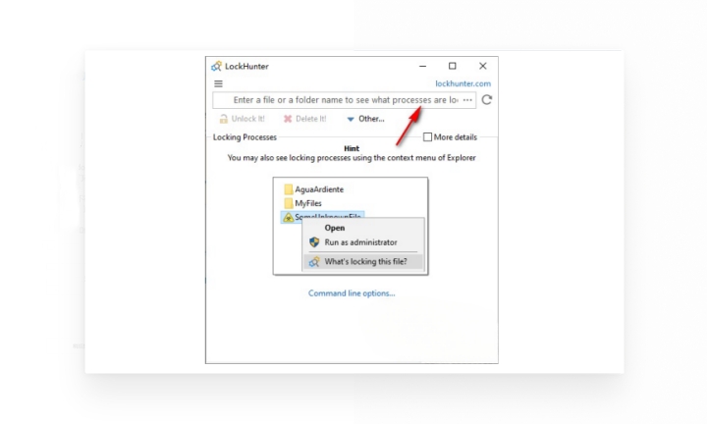This screenshot has width=707, height=424.
Task: Click the Unlock It! button
Action: coord(243,119)
